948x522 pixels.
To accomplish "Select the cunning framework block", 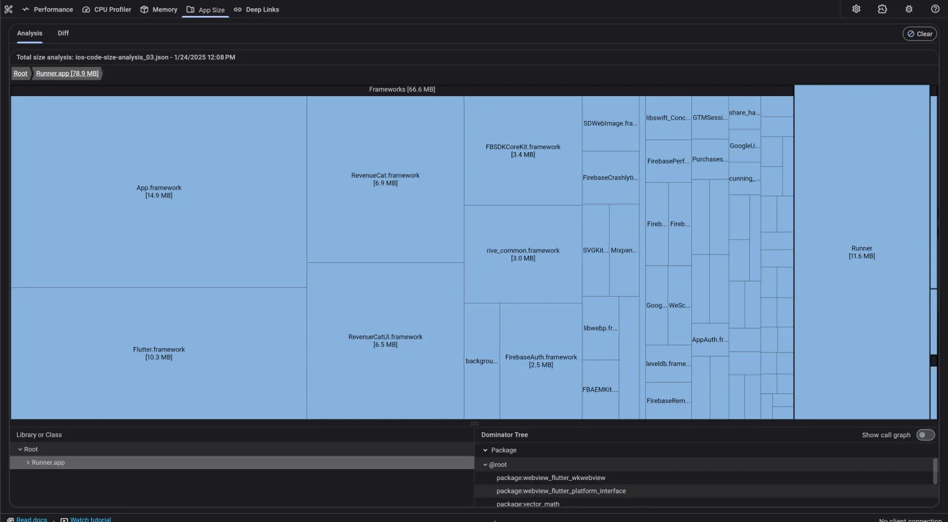I will coord(744,179).
